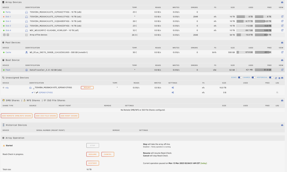Image resolution: width=287 pixels, height=172 pixels.
Task: Browse Disk 1 contents via view icon
Action: point(282,16)
